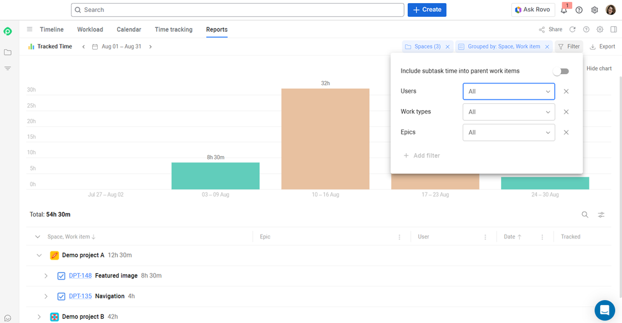Sort by Space, Work item column header

[72, 237]
